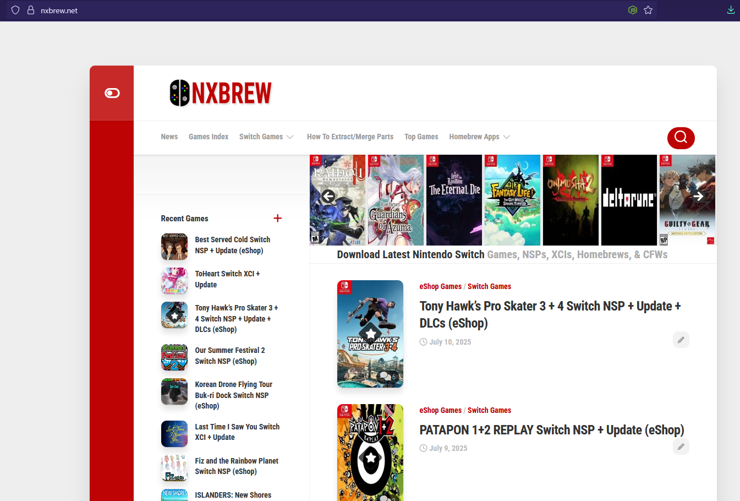
Task: Click Last Time I Saw You thumbnail
Action: pos(174,434)
